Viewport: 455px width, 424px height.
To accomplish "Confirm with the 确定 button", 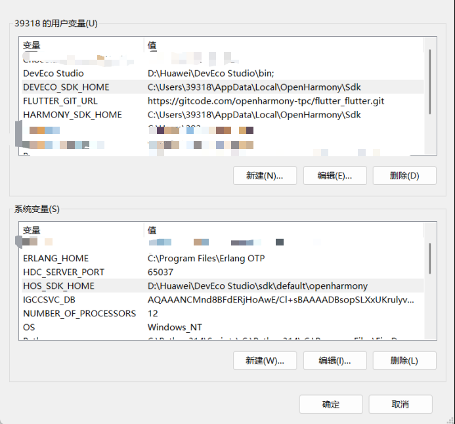I will [331, 404].
